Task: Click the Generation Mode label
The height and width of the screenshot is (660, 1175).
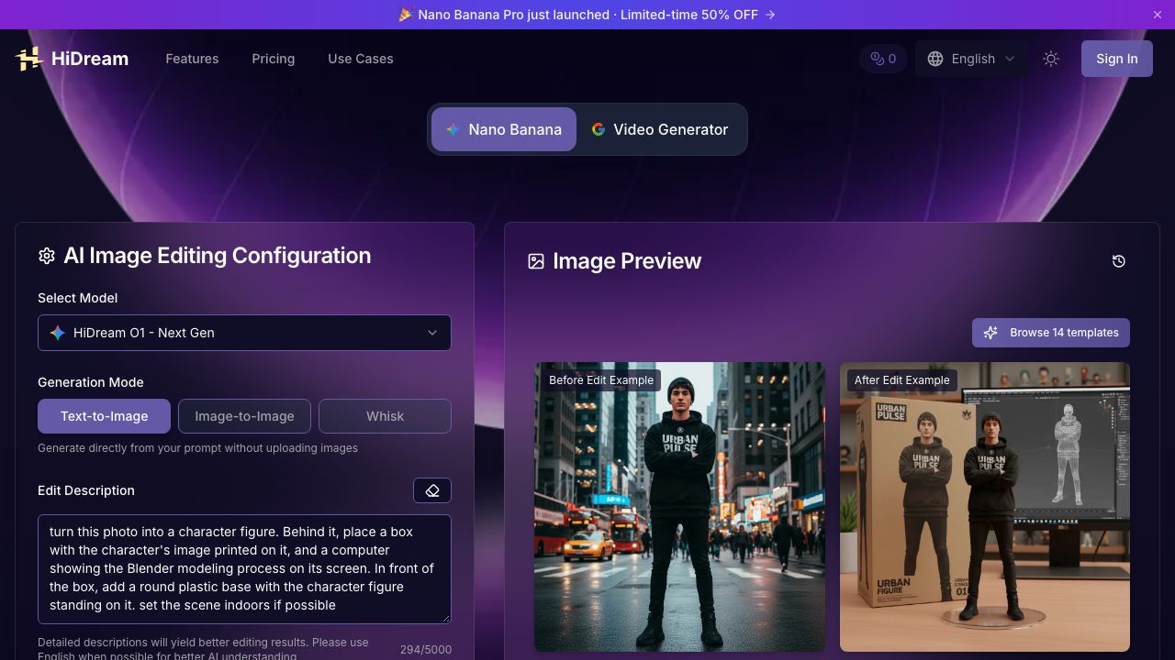Action: tap(91, 382)
